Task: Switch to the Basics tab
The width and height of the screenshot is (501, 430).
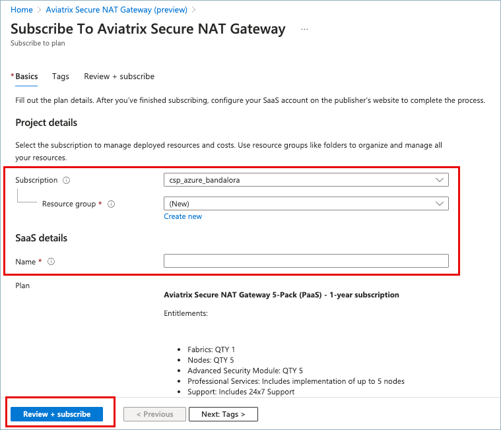Action: 26,77
